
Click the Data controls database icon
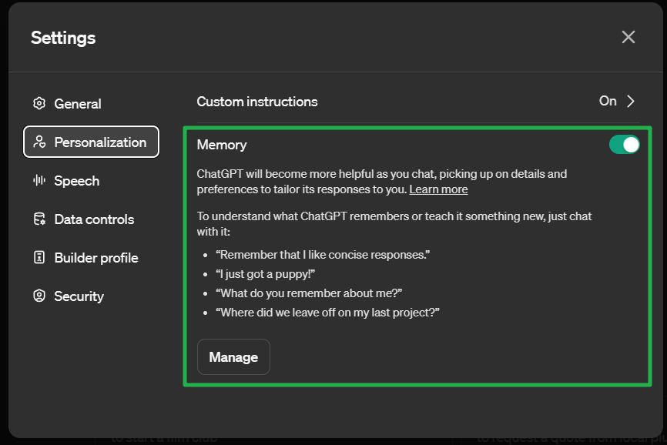[x=39, y=219]
